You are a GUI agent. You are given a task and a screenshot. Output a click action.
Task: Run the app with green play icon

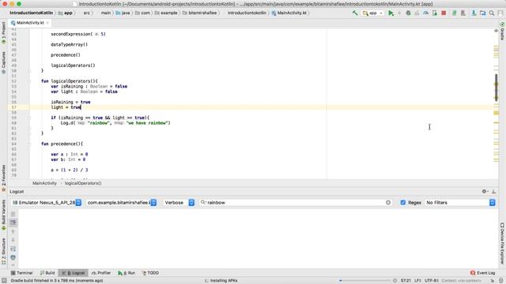coord(391,13)
